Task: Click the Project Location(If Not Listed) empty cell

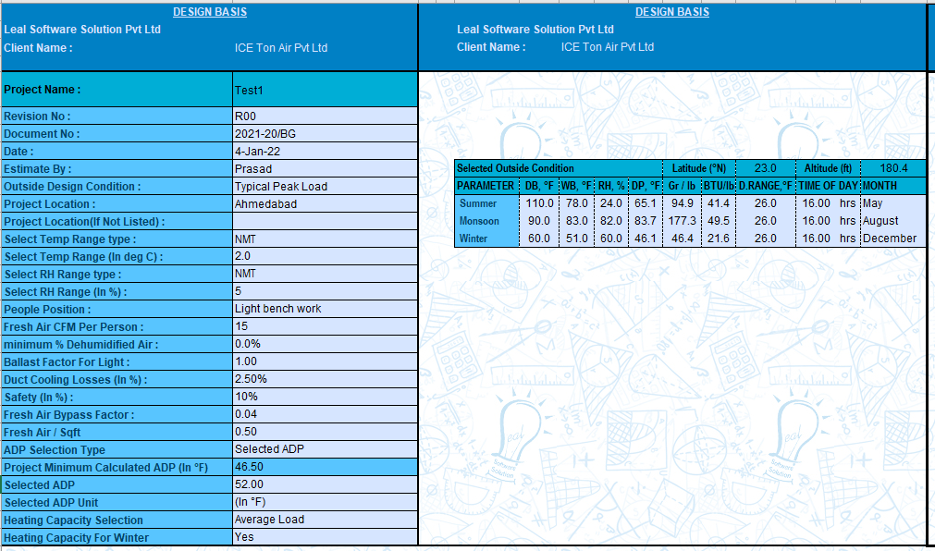Action: [x=325, y=222]
